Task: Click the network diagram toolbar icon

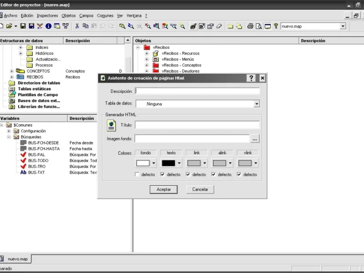Action: tap(66, 26)
